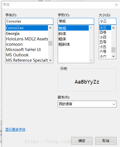120x147 pixels.
Task: Select 四号 in the size list
Action: click(105, 33)
